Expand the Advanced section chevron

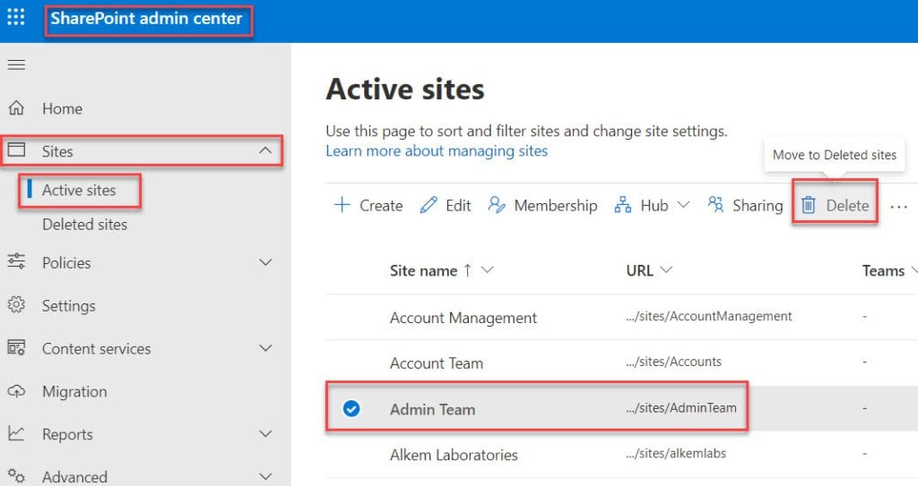(x=265, y=477)
